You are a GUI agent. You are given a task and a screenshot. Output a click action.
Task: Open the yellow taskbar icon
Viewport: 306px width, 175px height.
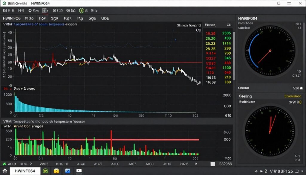(x=56, y=171)
